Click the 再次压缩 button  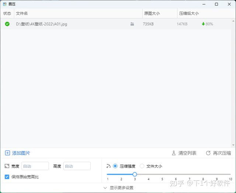pyautogui.click(x=218, y=153)
